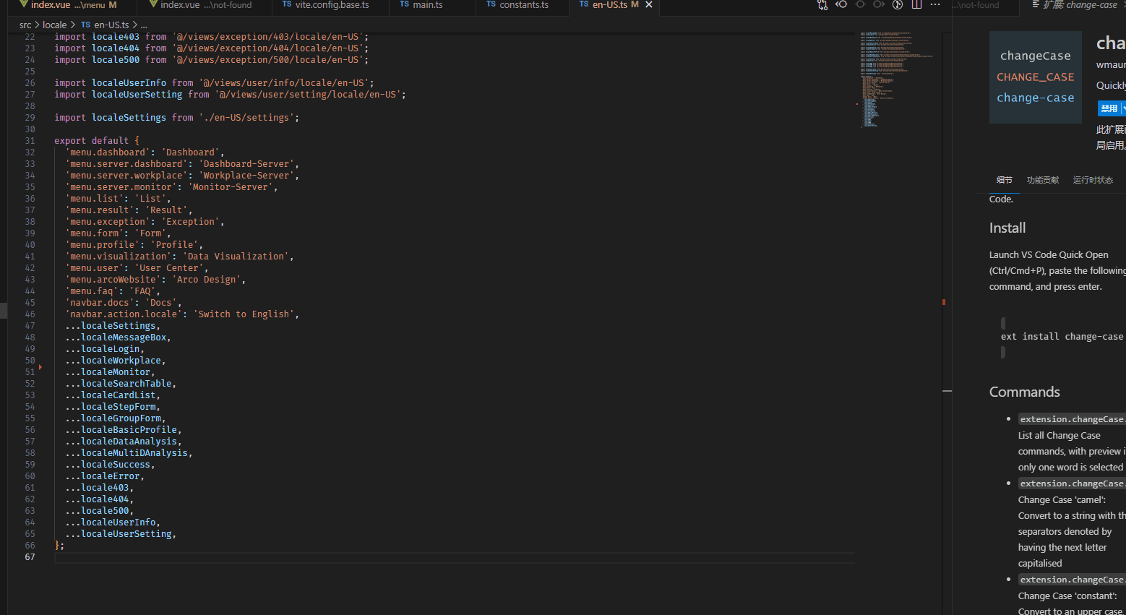Expand the src breadcrumb segment

(x=25, y=25)
